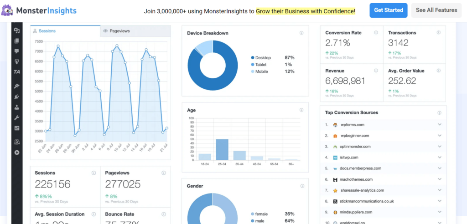The height and width of the screenshot is (224, 467).
Task: Expand the docs.memberpress.com row chevron
Action: pyautogui.click(x=440, y=168)
